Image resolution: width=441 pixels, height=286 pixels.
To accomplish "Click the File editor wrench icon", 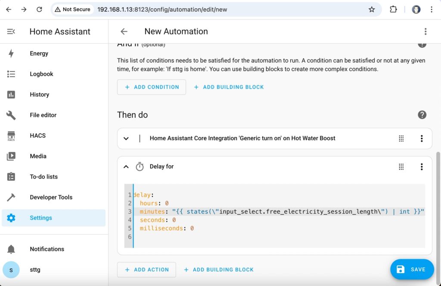I will point(11,115).
